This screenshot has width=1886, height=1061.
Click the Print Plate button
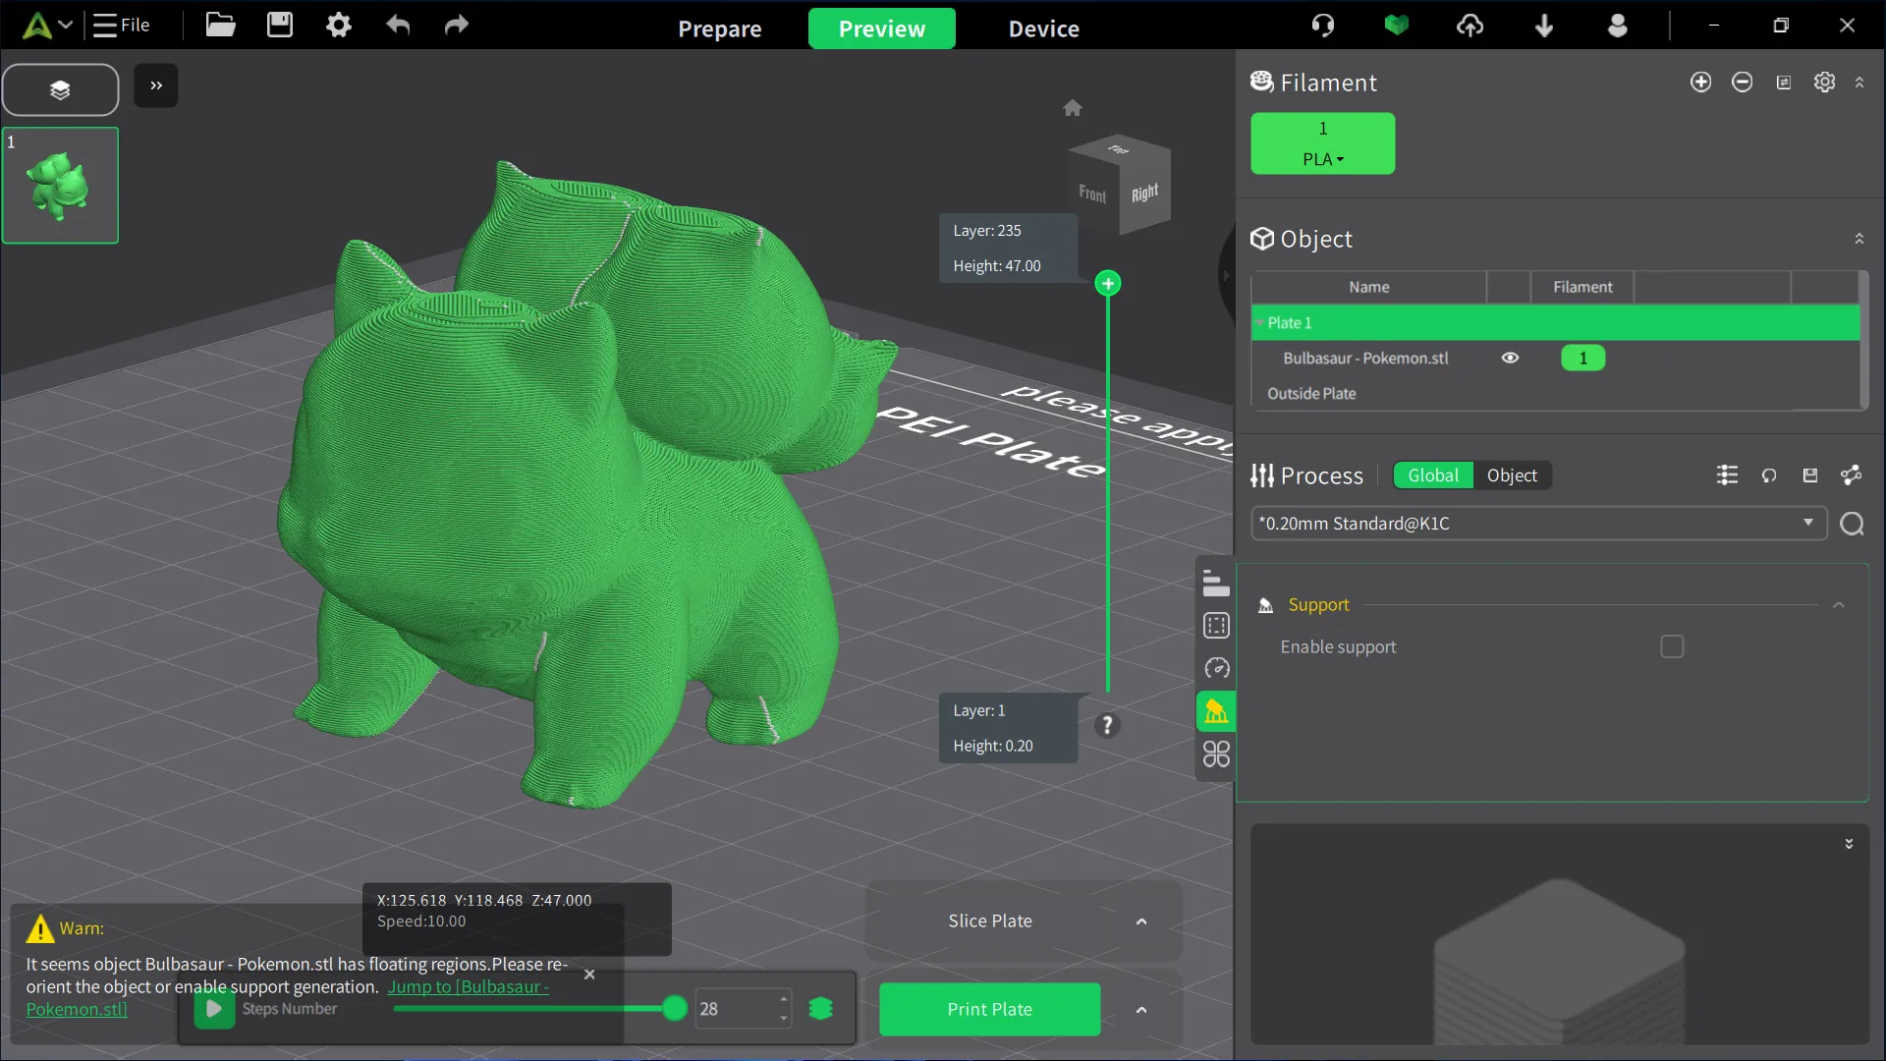[990, 1009]
